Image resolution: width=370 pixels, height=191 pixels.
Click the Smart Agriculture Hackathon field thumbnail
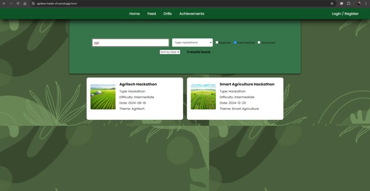(x=203, y=97)
